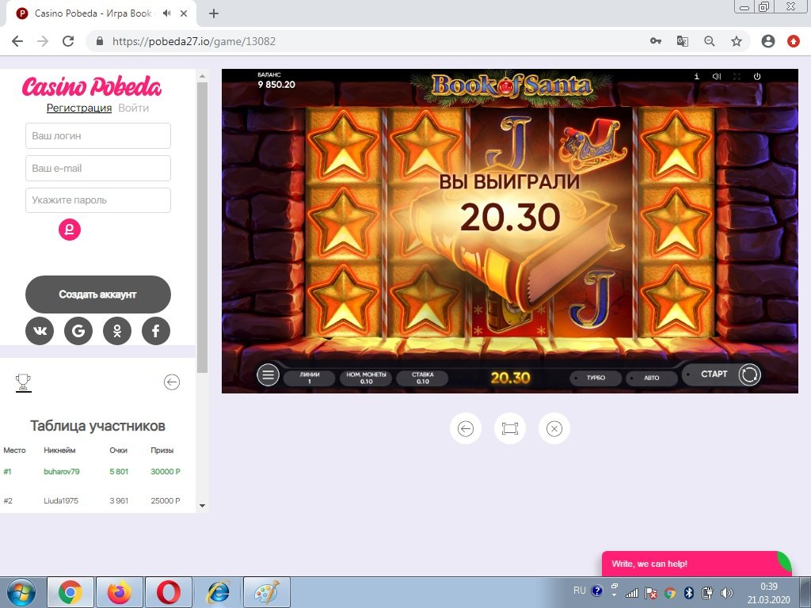Click the Создать аккаунт button
Screen dimensions: 811x608
pyautogui.click(x=98, y=294)
